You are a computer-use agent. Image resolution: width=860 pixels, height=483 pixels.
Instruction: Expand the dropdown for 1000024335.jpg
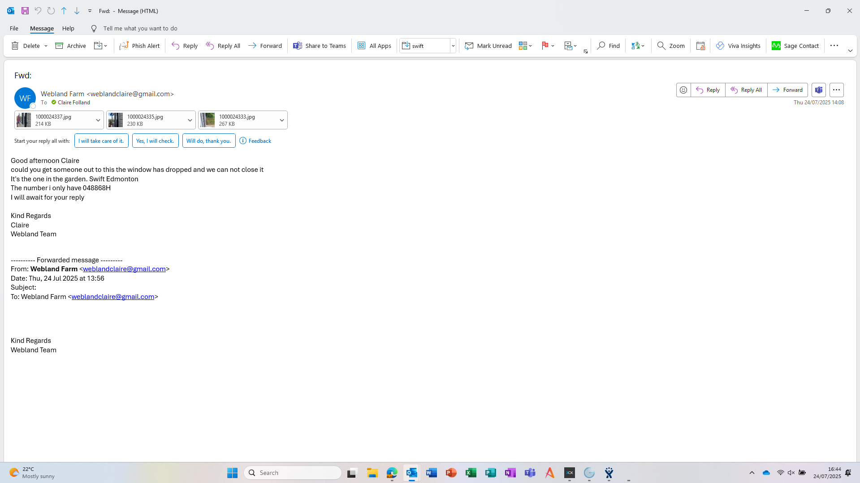190,120
